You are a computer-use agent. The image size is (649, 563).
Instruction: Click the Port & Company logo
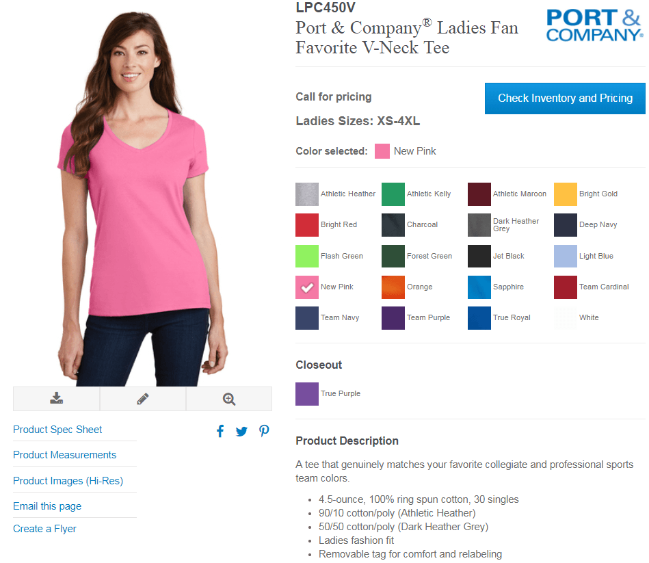594,25
